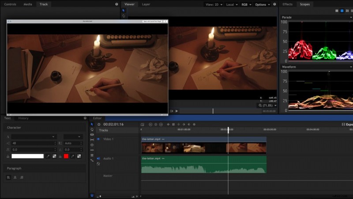Click the round keyframe icon in editor toolbar

tap(194, 125)
